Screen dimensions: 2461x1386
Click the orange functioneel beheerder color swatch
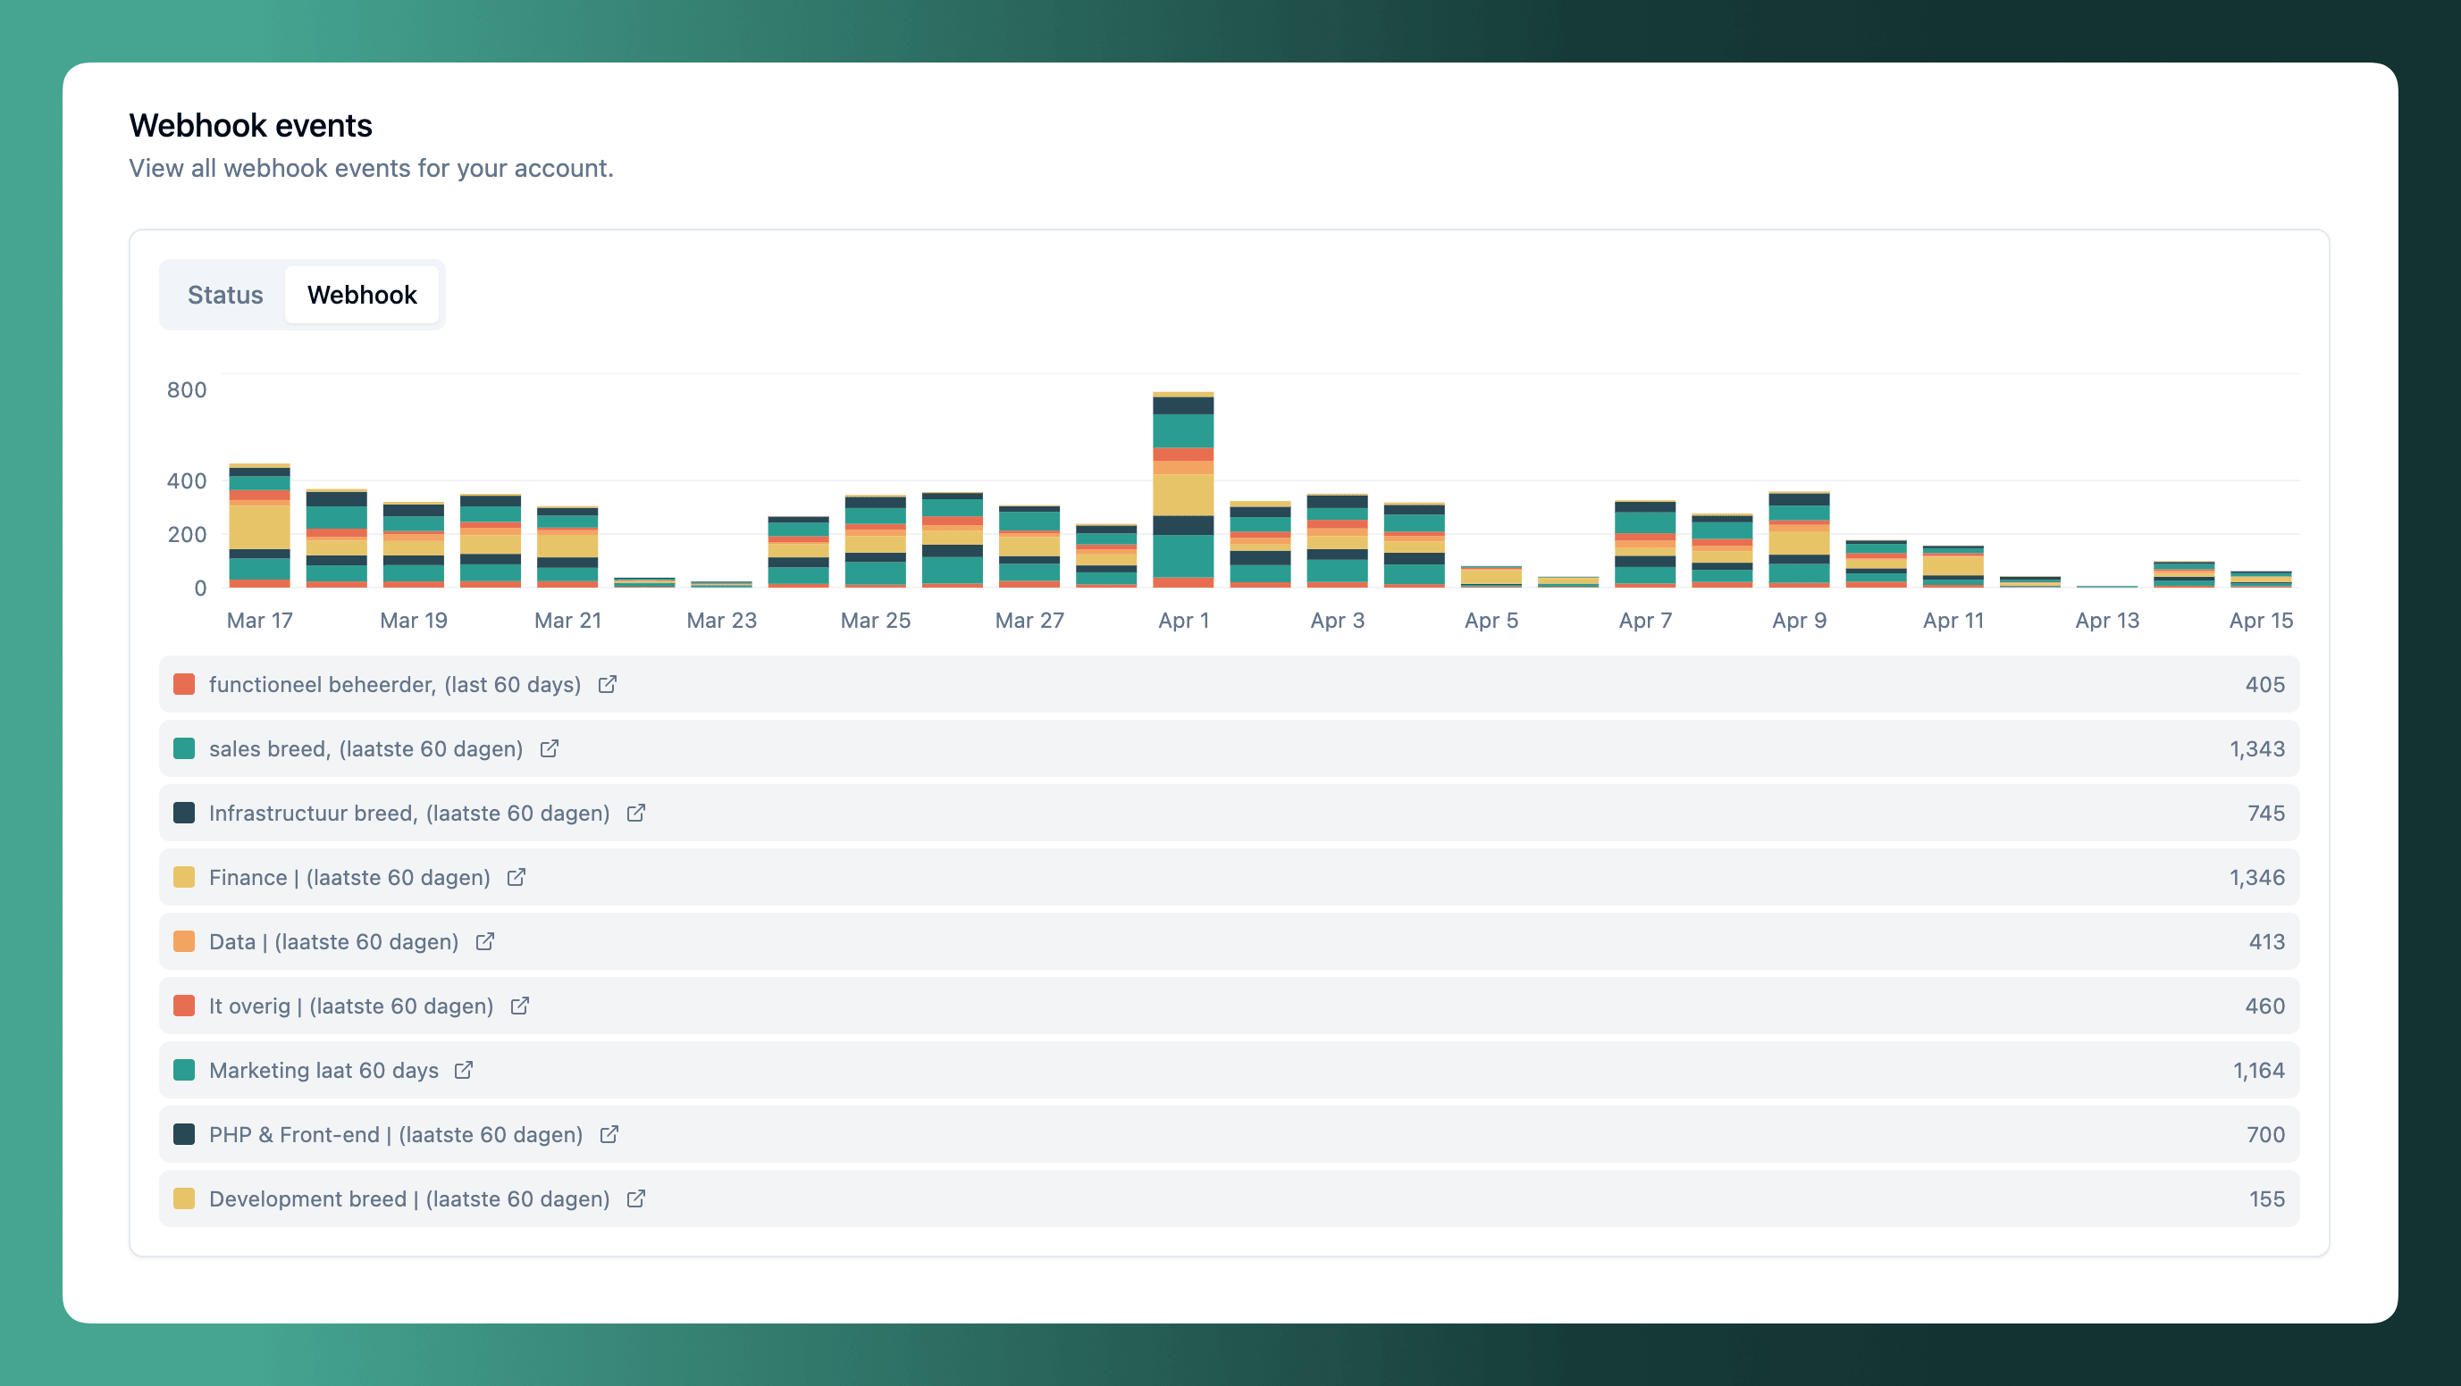coord(184,684)
